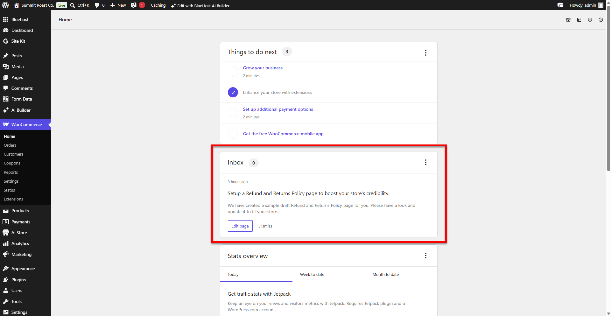Open Payments in sidebar

coord(25,222)
